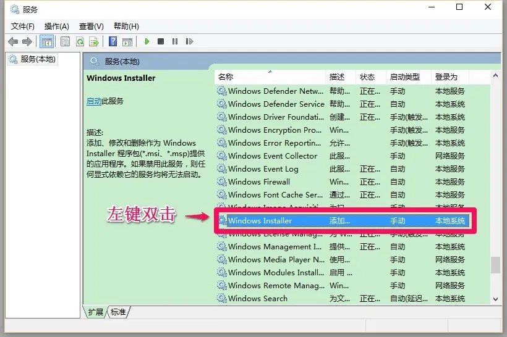The width and height of the screenshot is (507, 337).
Task: Click 自动(延迟 startup type of Windows Search
Action: [x=409, y=298]
